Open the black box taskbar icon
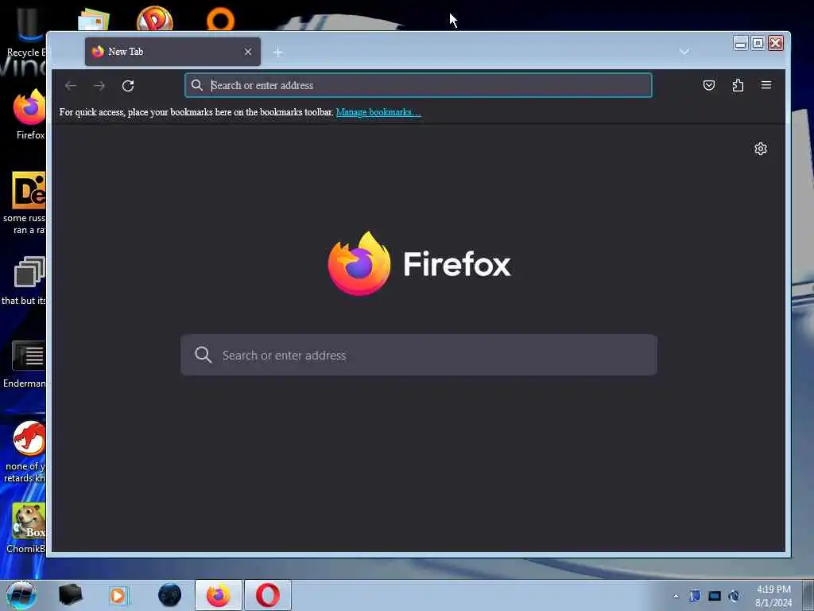 (x=70, y=595)
